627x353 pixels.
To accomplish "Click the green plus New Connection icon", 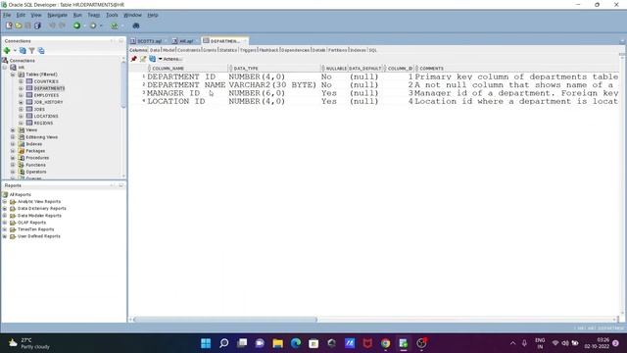I will [7, 50].
